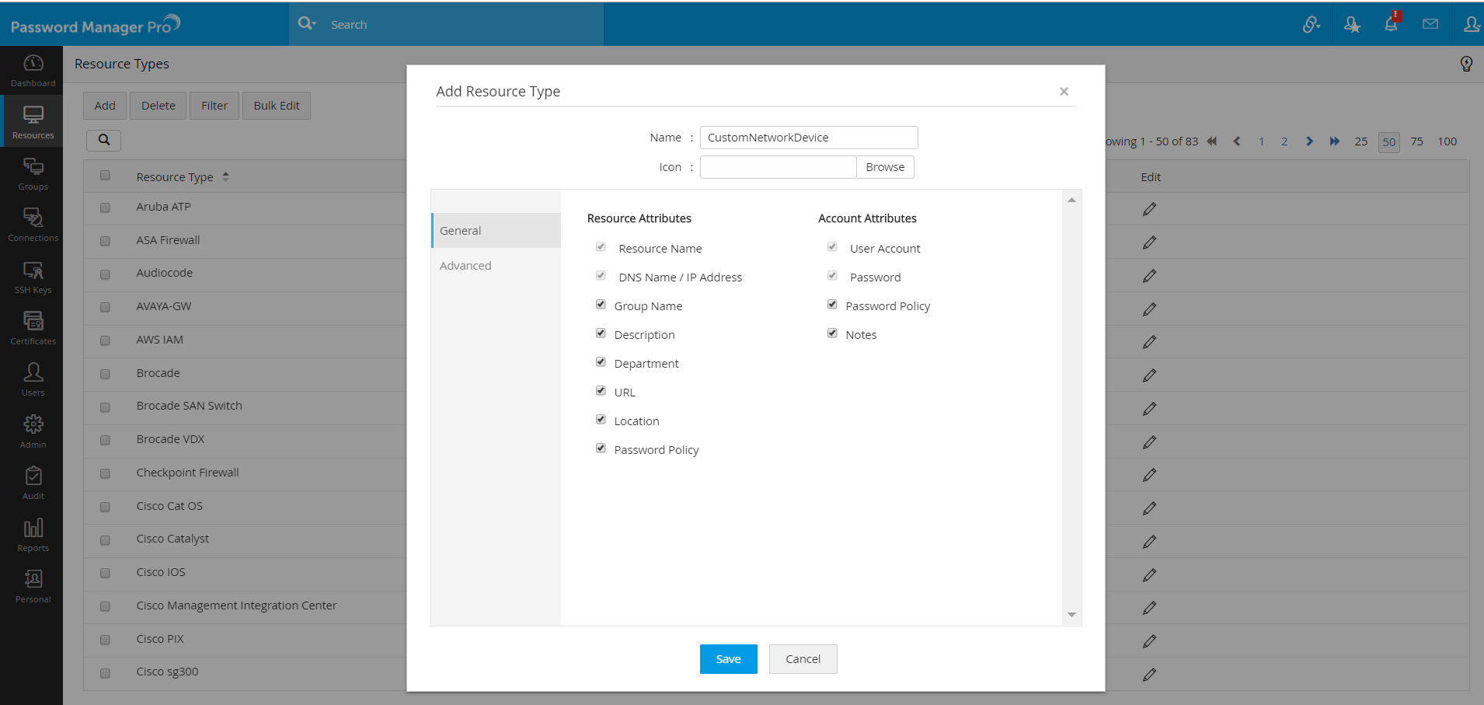Viewport: 1484px width, 705px height.
Task: Open the Dashboard sidebar icon
Action: 33,71
